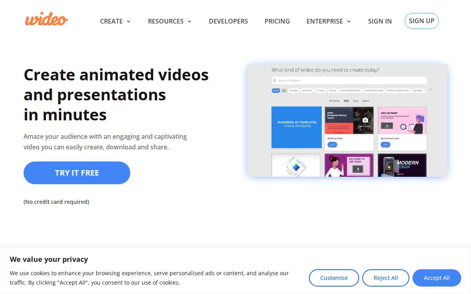471x294 pixels.
Task: Expand the CREATE menu chevron
Action: pyautogui.click(x=128, y=22)
